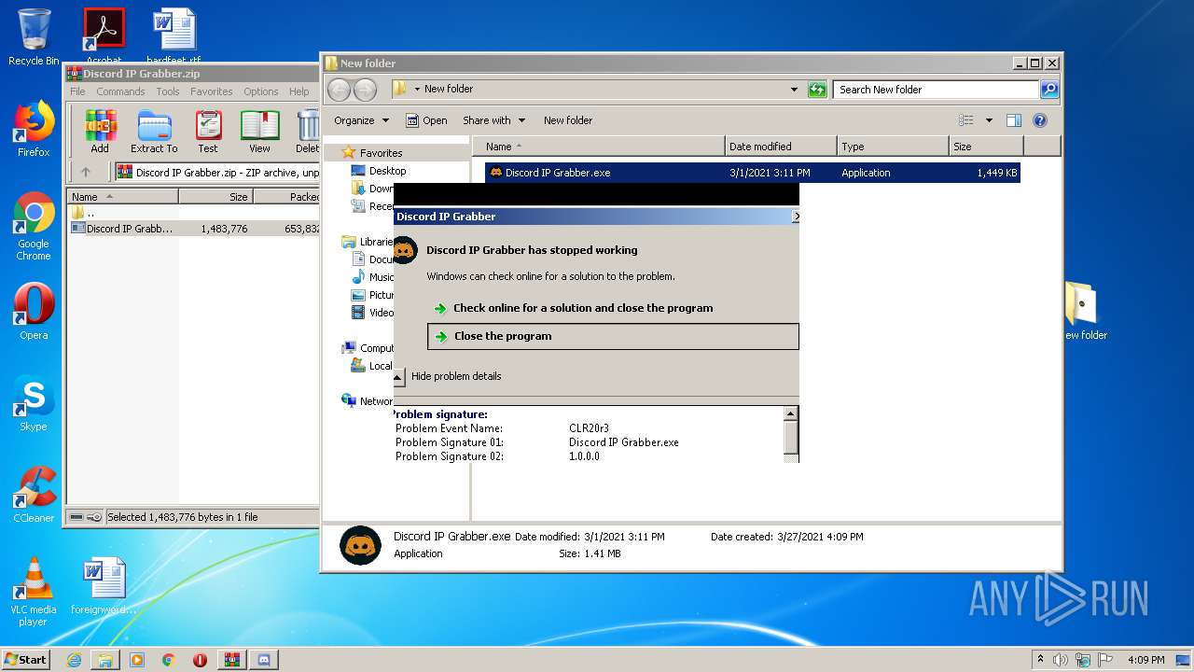Open WinRAR Commands menu
The height and width of the screenshot is (672, 1194).
(x=120, y=91)
